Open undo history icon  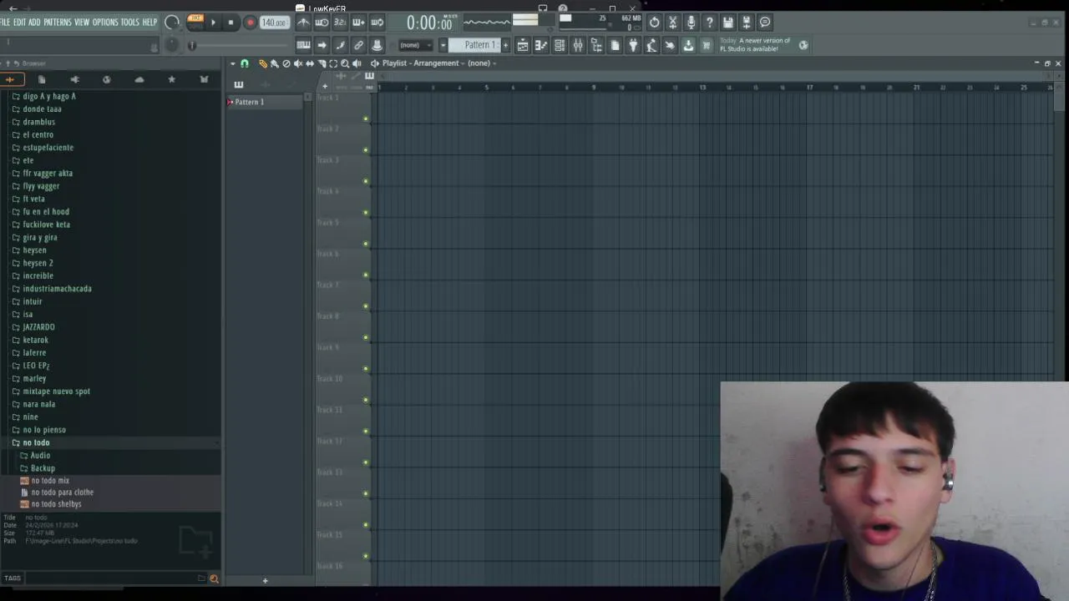click(654, 23)
